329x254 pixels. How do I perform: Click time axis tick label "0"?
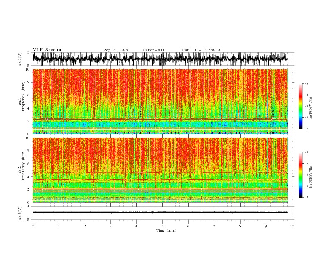pyautogui.click(x=33, y=226)
